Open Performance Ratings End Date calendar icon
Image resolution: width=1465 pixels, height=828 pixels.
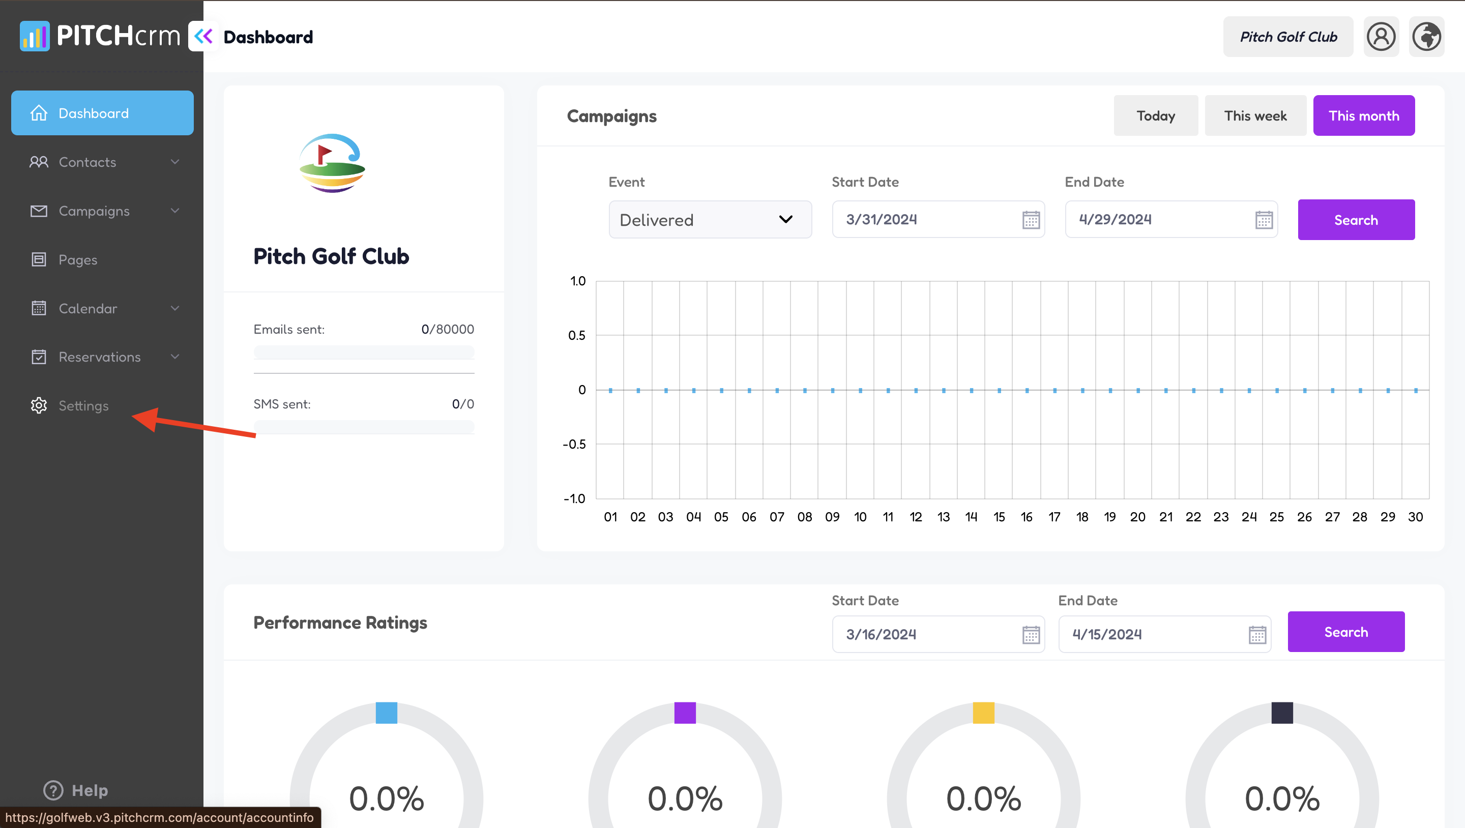1257,634
